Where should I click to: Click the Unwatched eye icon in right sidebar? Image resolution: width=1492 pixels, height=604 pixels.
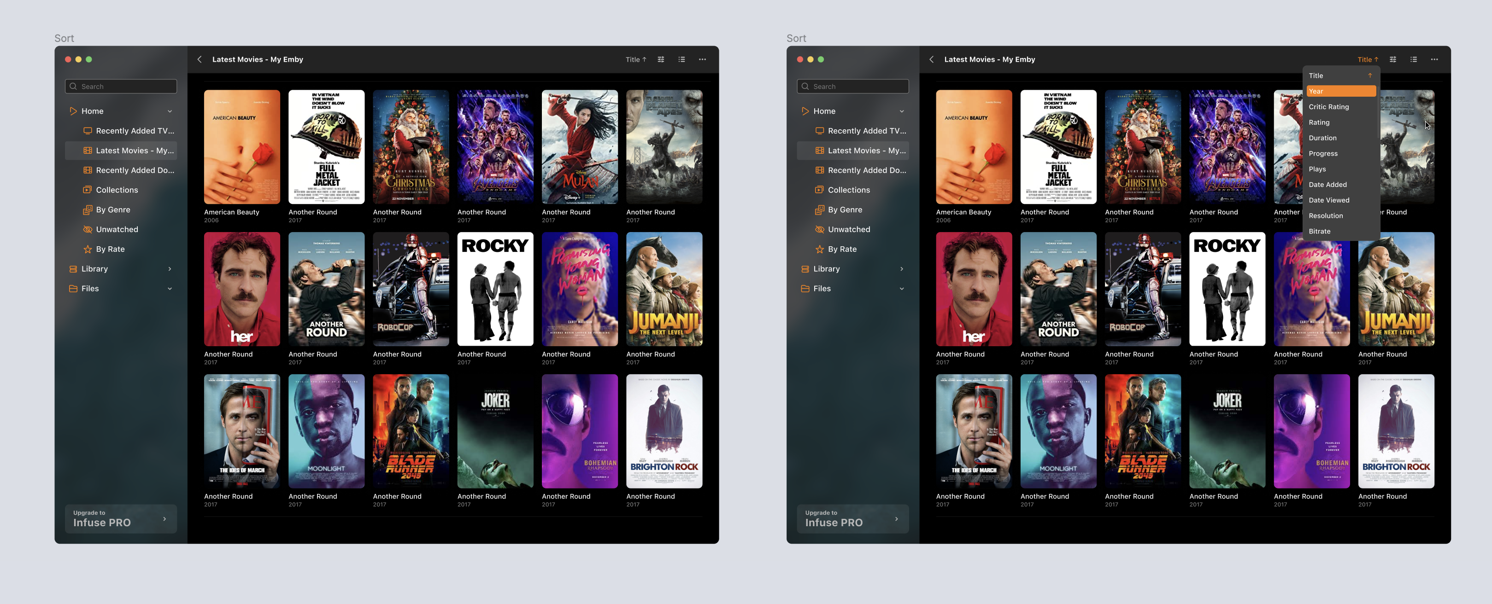[820, 230]
